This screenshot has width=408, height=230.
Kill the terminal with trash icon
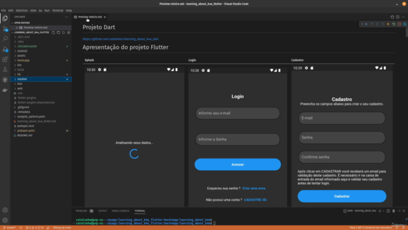pyautogui.click(x=394, y=211)
